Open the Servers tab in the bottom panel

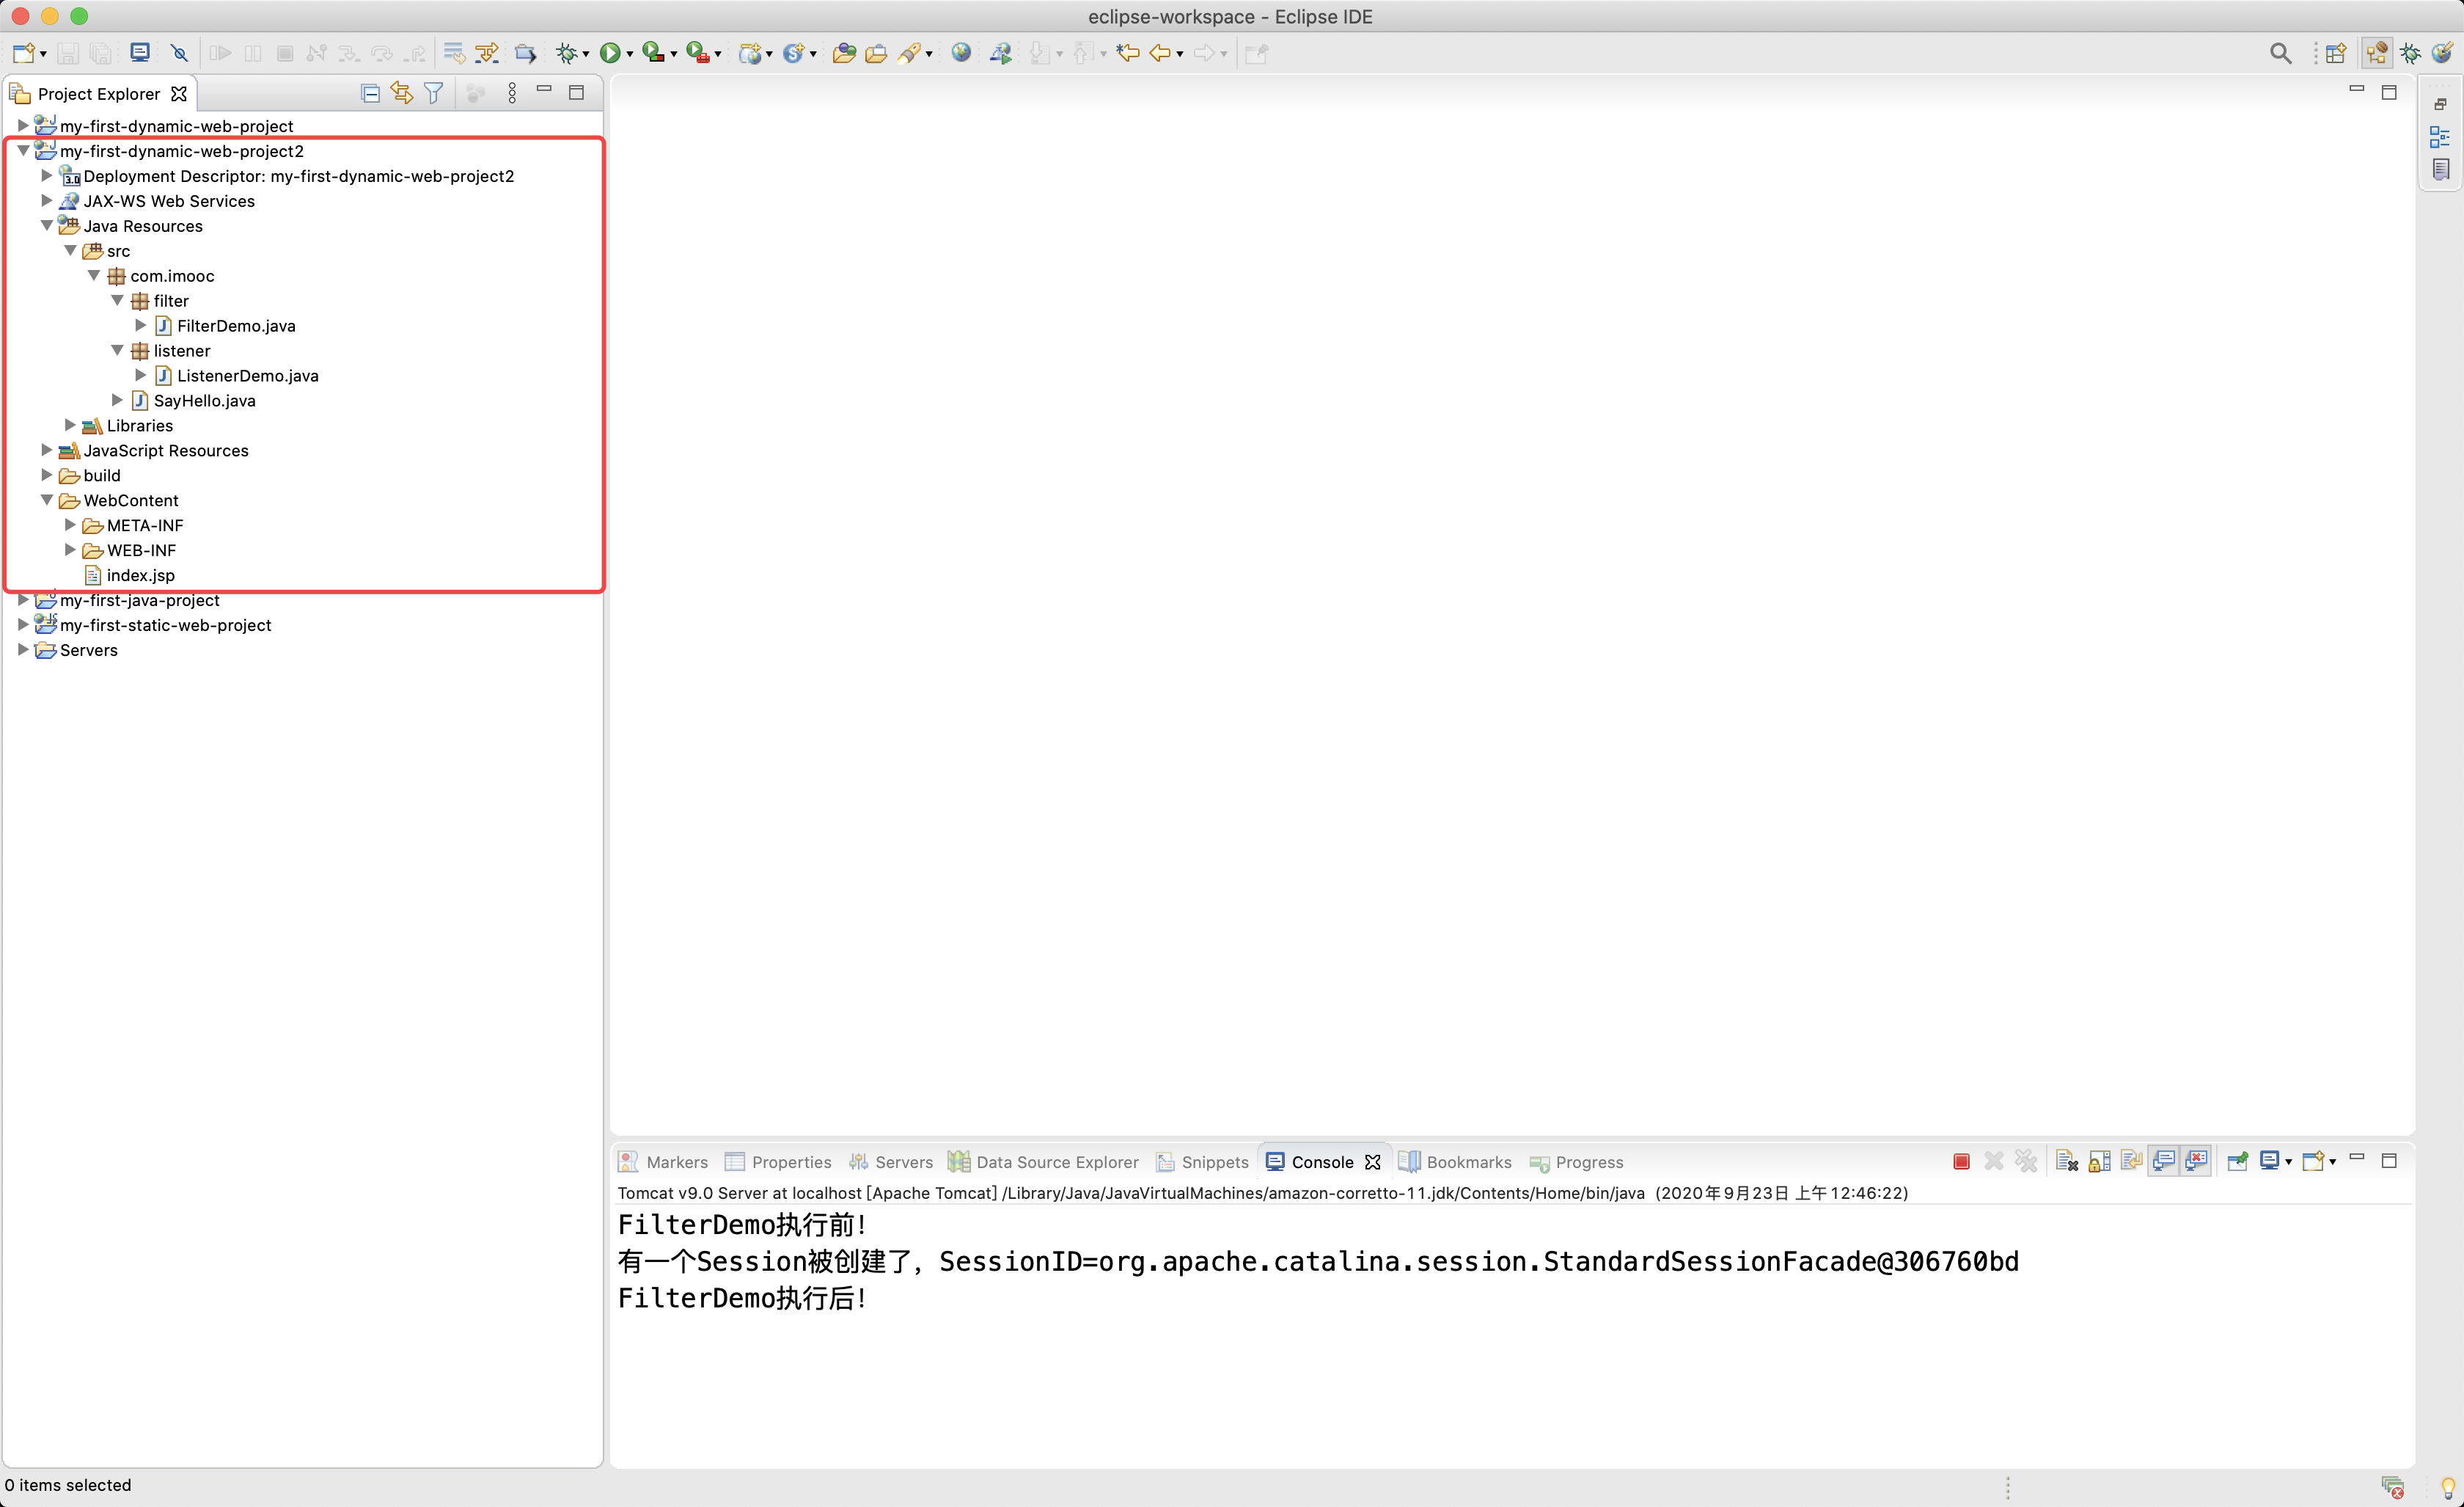890,1161
